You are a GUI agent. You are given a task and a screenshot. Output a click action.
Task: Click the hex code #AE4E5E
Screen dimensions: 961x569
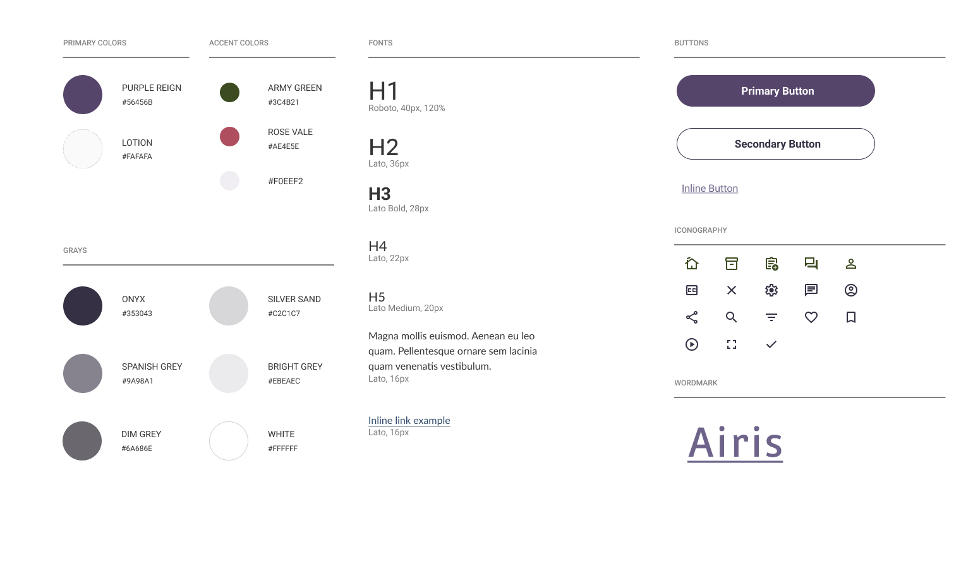[283, 146]
